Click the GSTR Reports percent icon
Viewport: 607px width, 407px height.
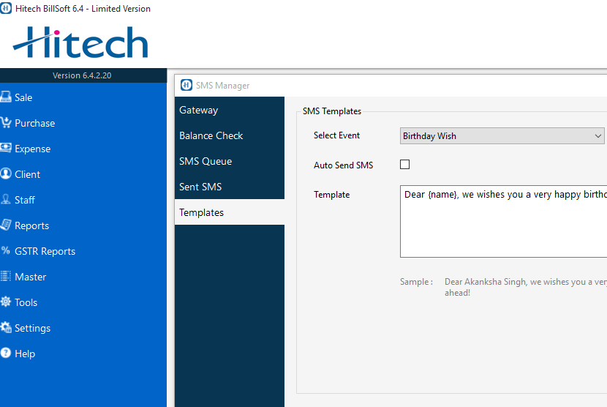pyautogui.click(x=6, y=251)
